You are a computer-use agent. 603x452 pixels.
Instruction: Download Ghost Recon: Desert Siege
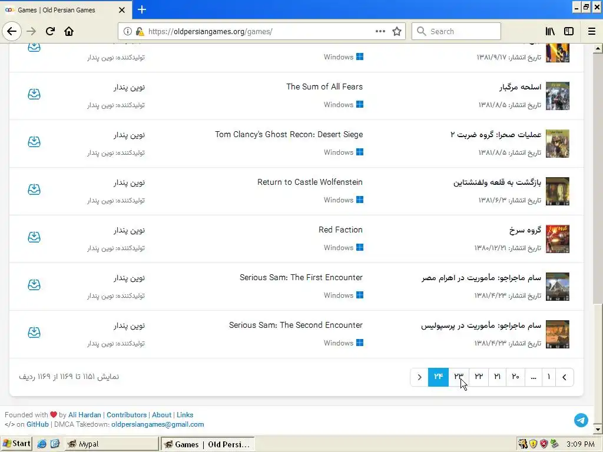tap(34, 141)
